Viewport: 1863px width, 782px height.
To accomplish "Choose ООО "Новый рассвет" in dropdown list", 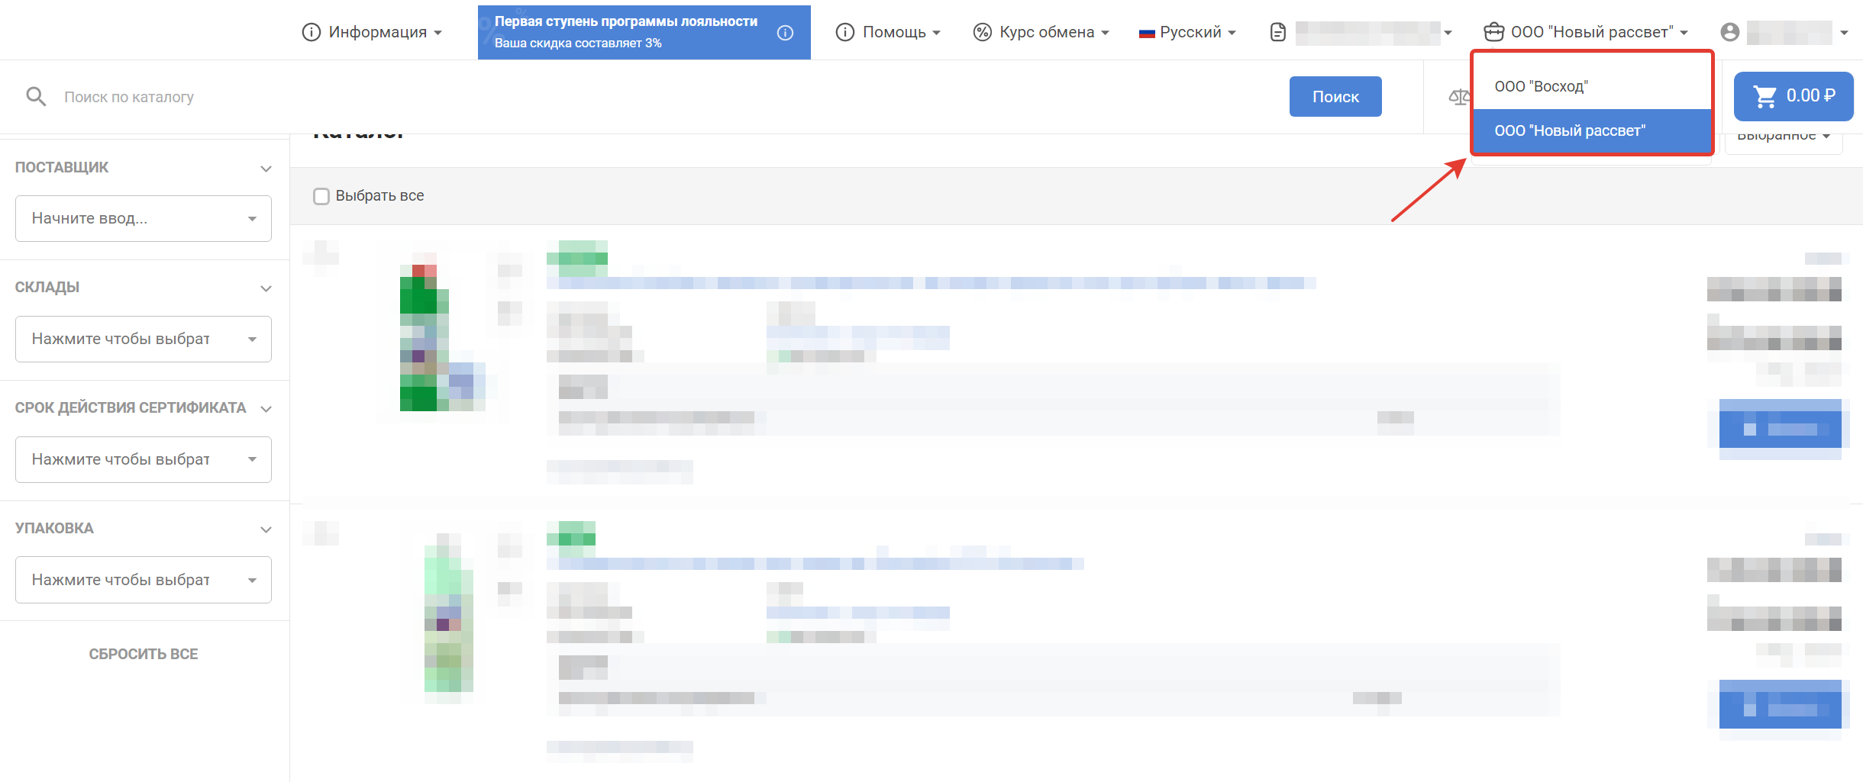I will click(x=1569, y=131).
